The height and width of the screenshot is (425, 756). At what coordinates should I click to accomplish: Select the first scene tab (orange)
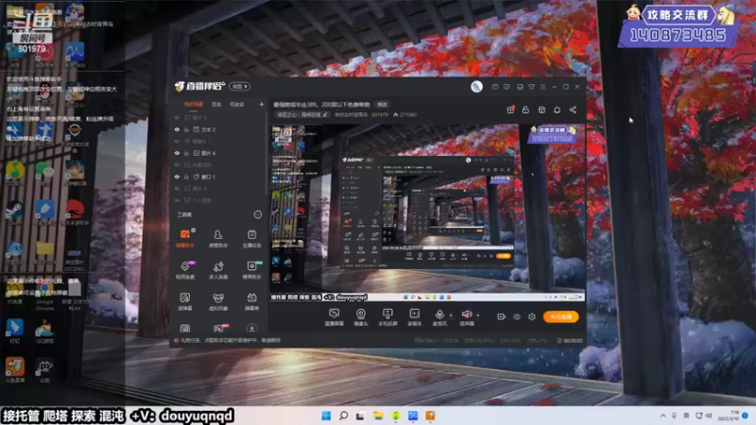point(194,104)
